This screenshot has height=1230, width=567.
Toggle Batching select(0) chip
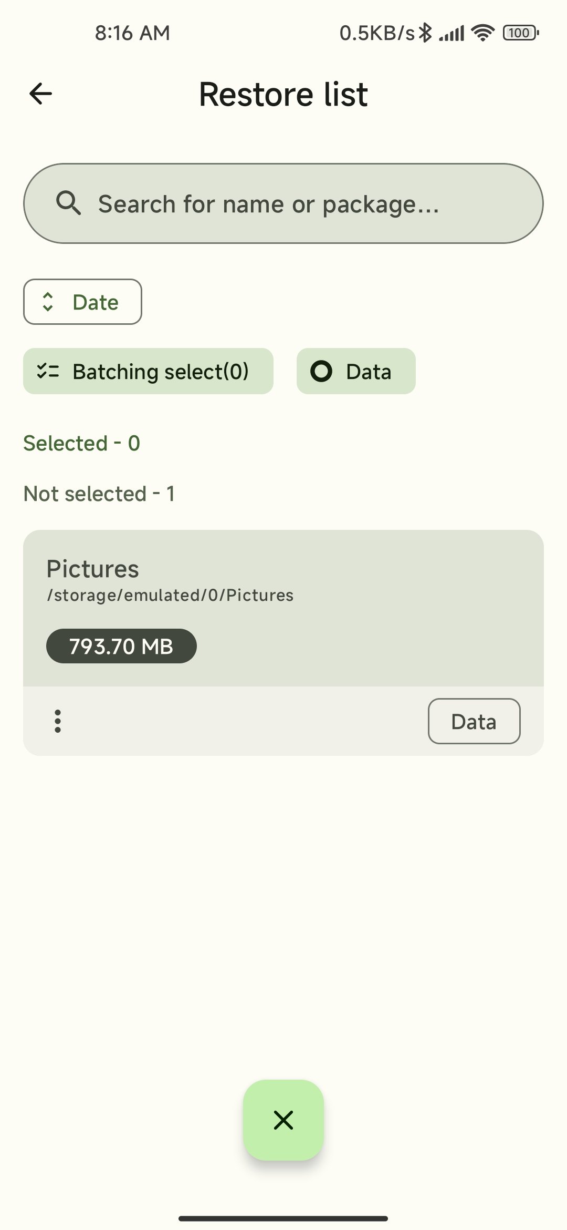coord(148,371)
